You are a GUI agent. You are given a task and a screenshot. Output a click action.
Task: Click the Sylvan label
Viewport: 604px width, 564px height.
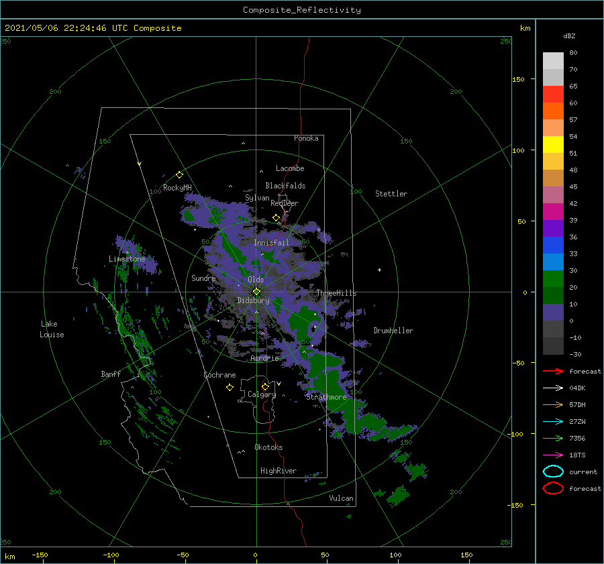click(x=257, y=198)
